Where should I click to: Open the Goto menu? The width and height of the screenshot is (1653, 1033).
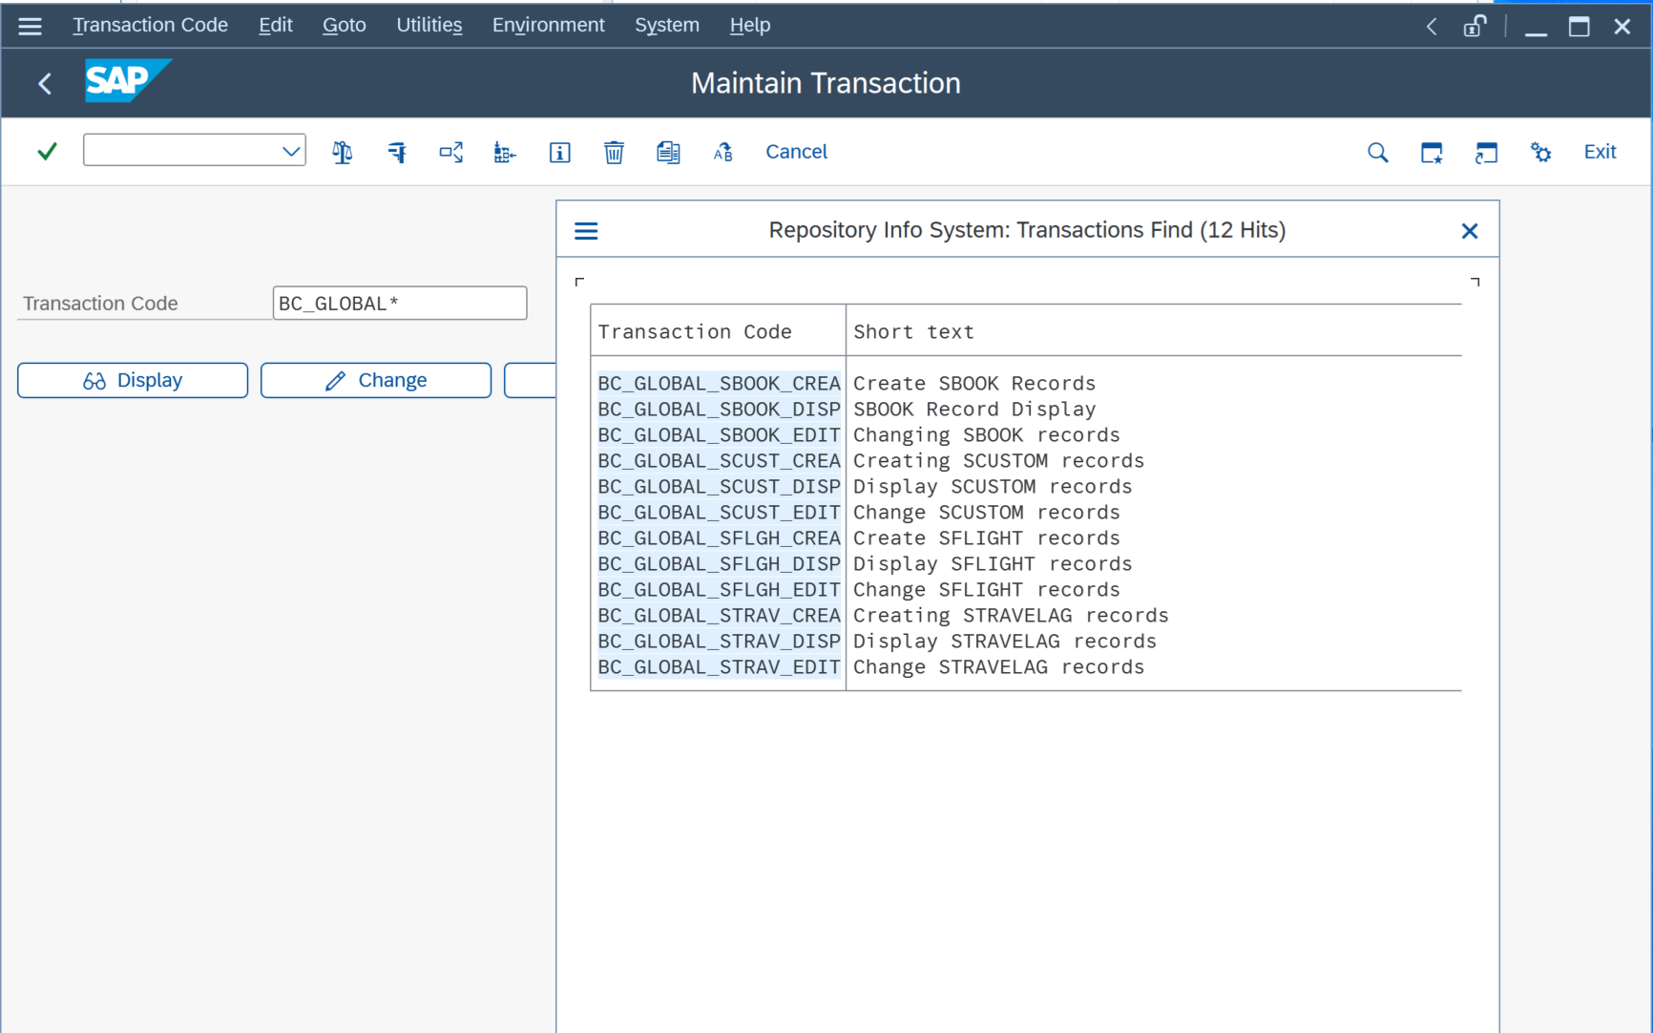click(x=345, y=25)
